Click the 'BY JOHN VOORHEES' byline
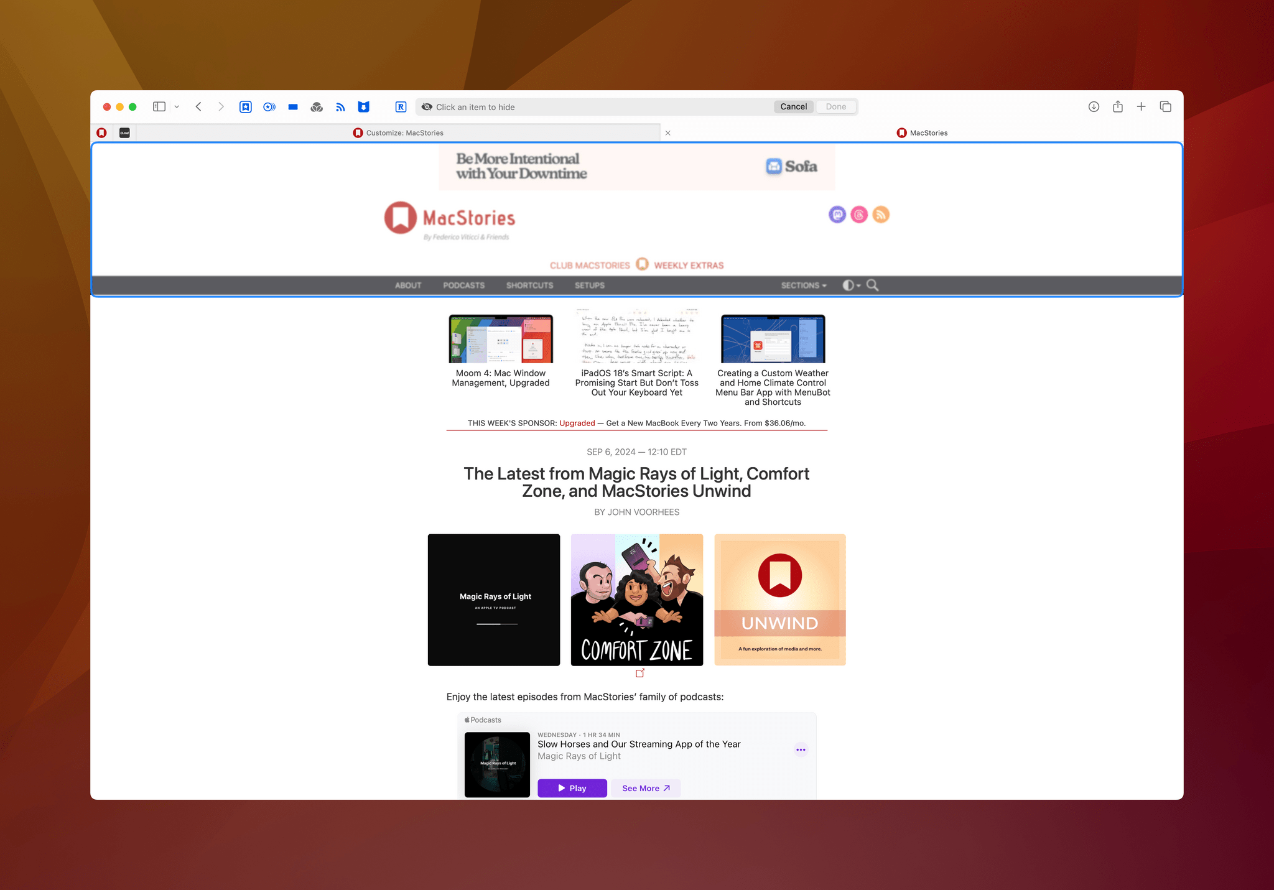This screenshot has height=890, width=1274. pos(636,512)
